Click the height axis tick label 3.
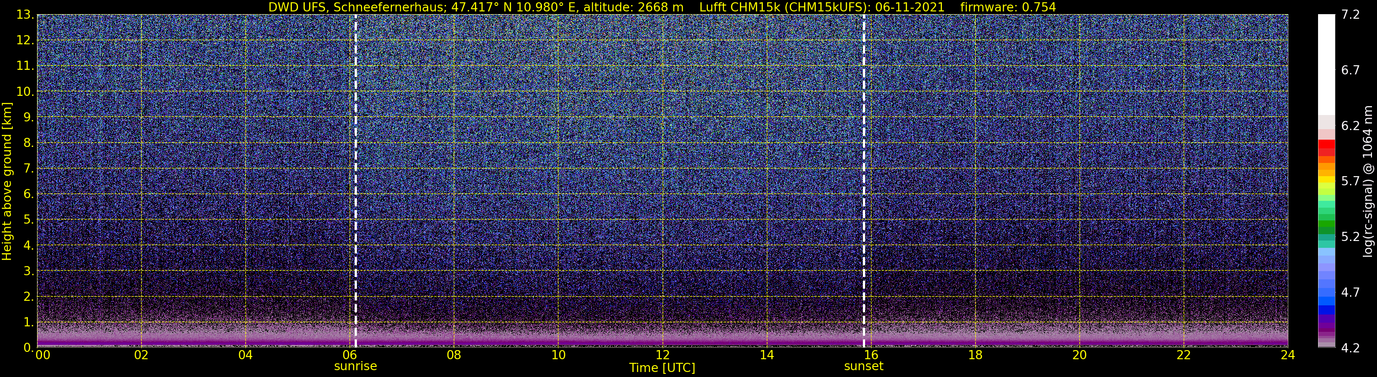Image resolution: width=1377 pixels, height=377 pixels. [28, 271]
